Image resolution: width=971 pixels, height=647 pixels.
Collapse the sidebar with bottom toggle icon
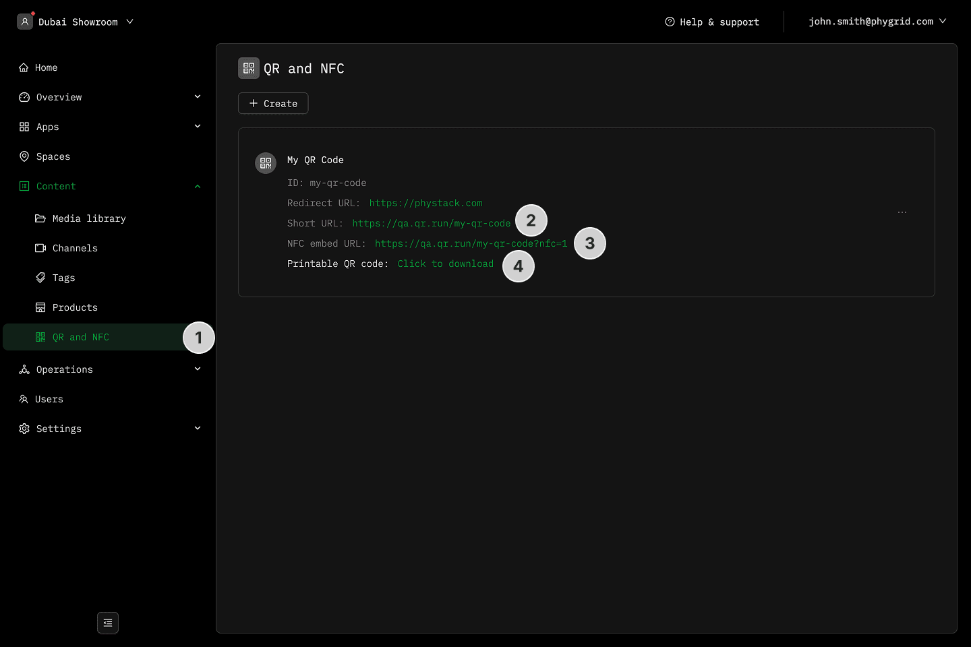(x=108, y=623)
